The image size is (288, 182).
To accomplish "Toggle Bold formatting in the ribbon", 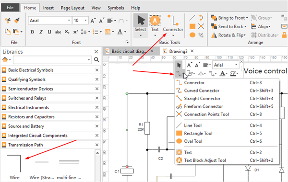I will (x=32, y=32).
